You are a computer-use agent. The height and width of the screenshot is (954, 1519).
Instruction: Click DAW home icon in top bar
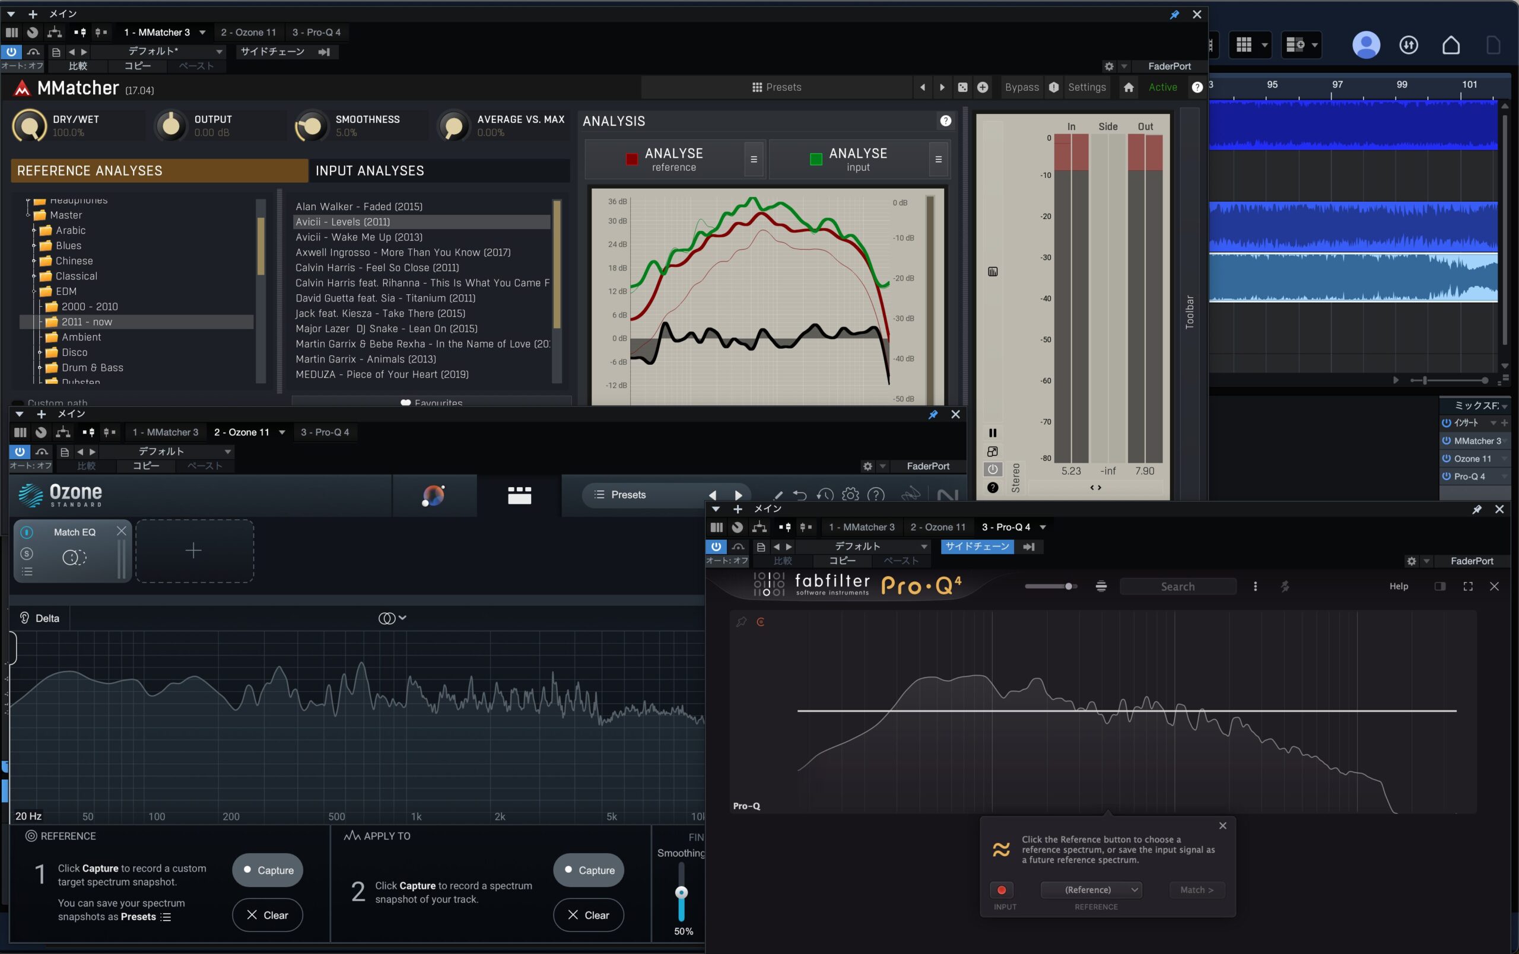pyautogui.click(x=1451, y=46)
